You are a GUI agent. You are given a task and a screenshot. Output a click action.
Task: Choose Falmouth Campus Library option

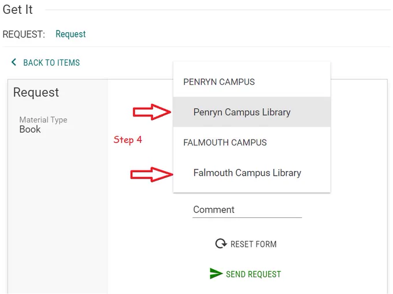(x=252, y=173)
